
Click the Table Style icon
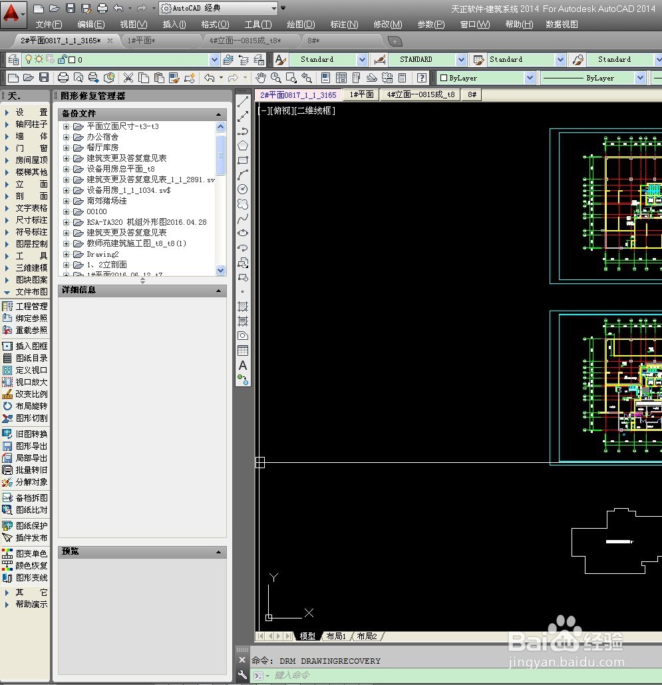tap(478, 59)
